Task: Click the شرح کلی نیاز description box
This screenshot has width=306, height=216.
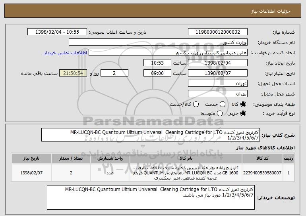Action: (x=151, y=135)
